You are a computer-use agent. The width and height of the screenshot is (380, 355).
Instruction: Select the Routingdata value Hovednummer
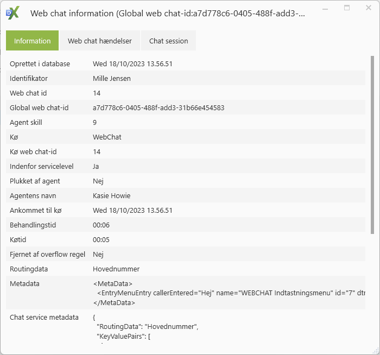point(116,269)
